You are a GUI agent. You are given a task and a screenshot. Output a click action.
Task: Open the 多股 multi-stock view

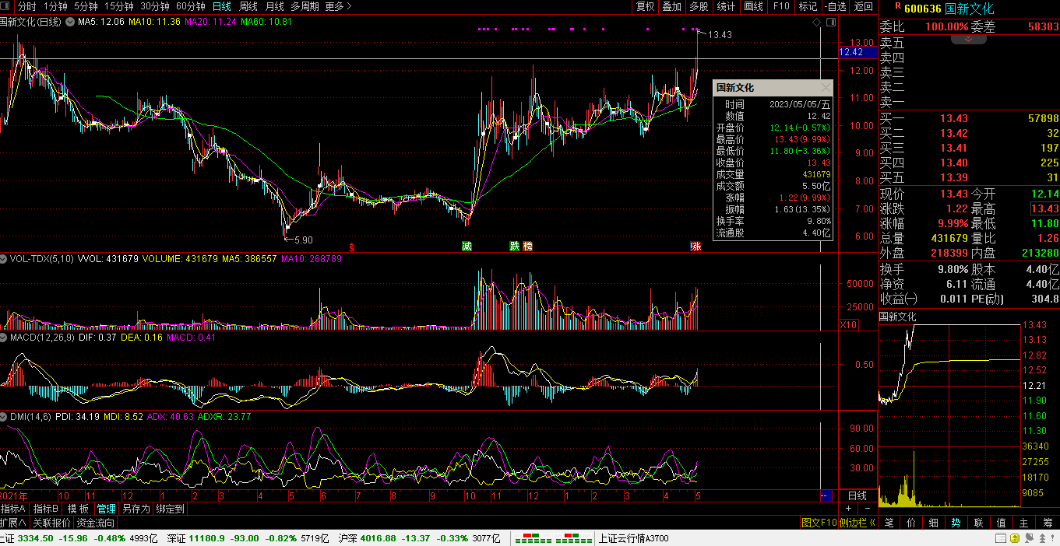(x=699, y=6)
